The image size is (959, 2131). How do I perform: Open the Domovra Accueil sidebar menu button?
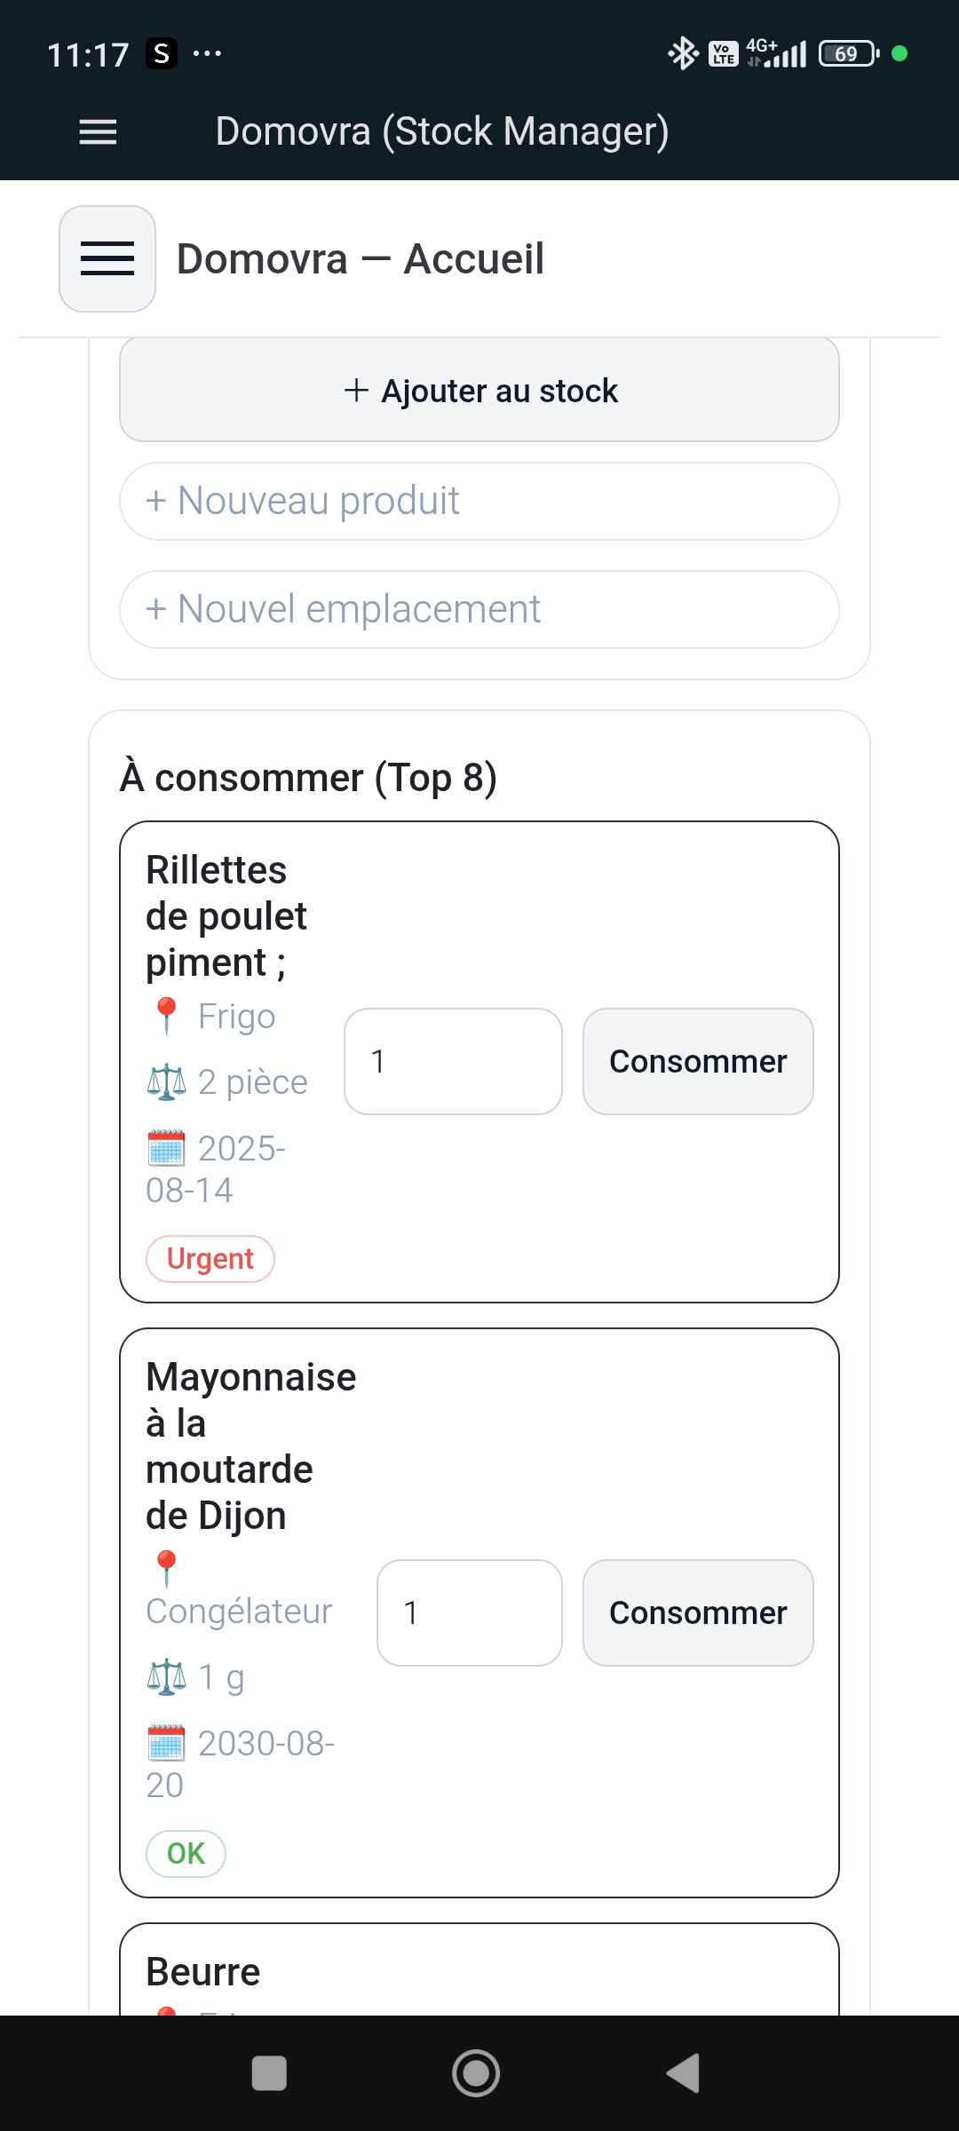pos(107,258)
